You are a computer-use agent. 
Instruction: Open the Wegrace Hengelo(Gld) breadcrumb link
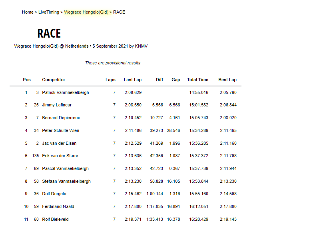coord(86,12)
